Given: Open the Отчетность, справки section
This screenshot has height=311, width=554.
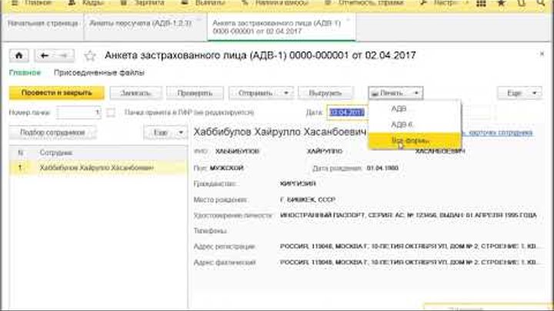Looking at the screenshot, I should [364, 3].
